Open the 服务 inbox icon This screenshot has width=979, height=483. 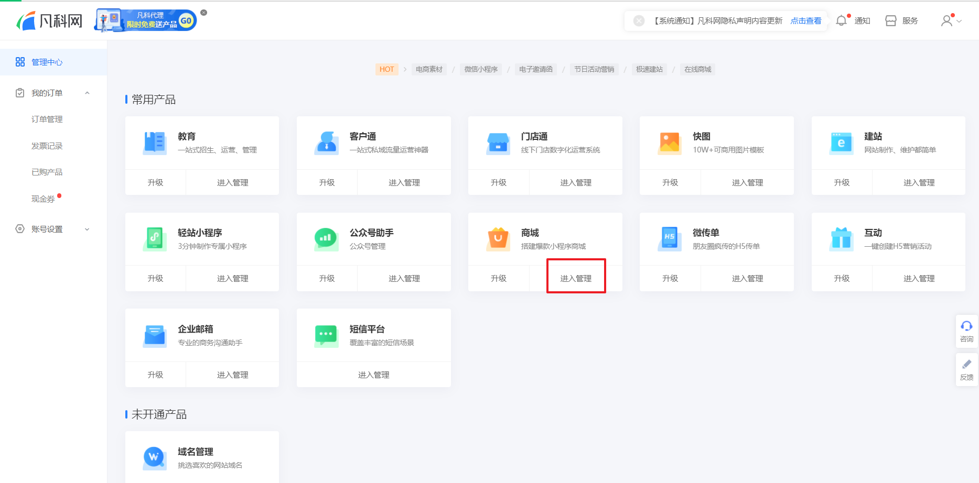(890, 21)
